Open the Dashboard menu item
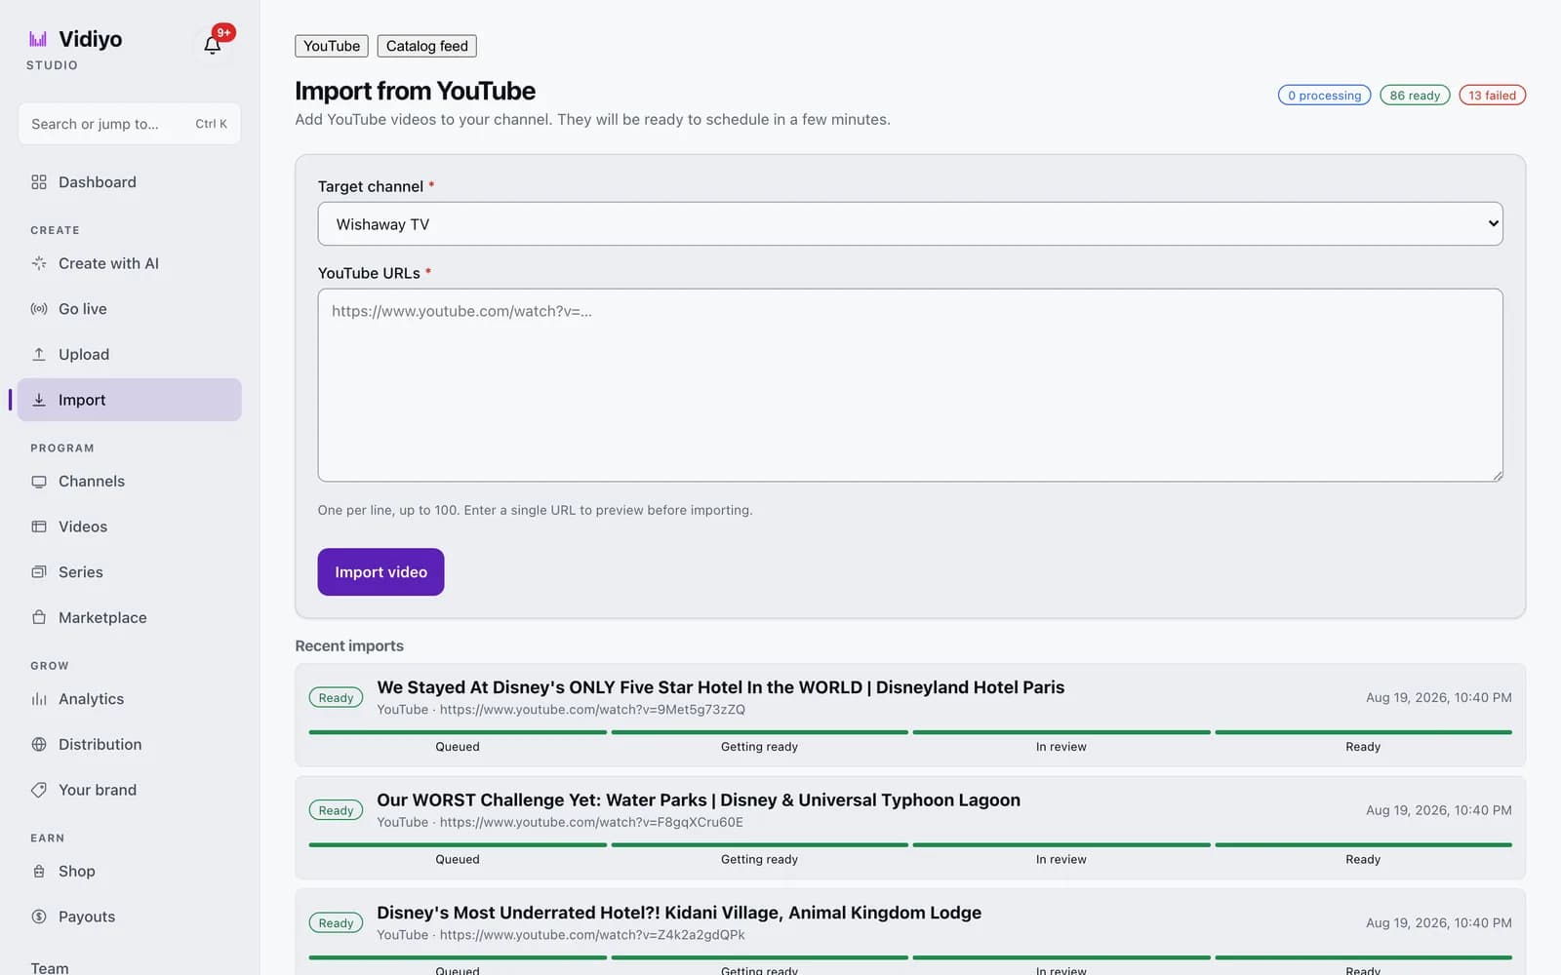This screenshot has width=1561, height=975. 130,182
